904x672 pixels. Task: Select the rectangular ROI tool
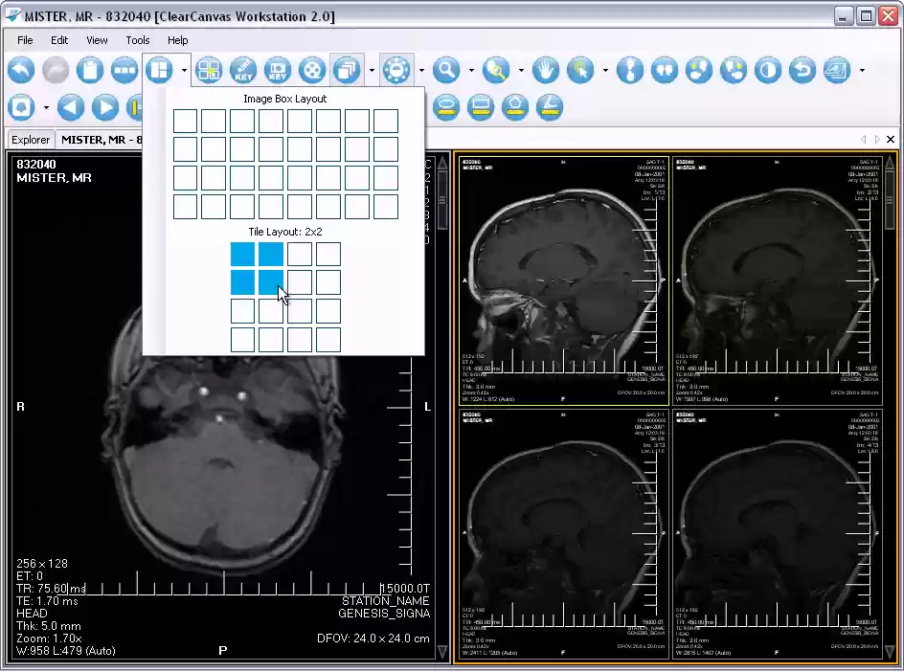point(481,106)
